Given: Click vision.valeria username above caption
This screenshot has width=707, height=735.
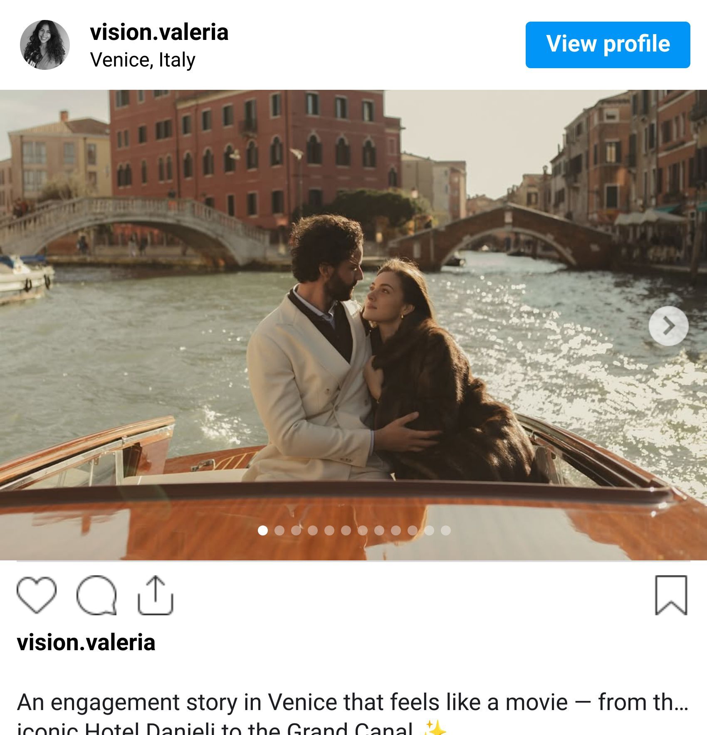Looking at the screenshot, I should pyautogui.click(x=86, y=642).
